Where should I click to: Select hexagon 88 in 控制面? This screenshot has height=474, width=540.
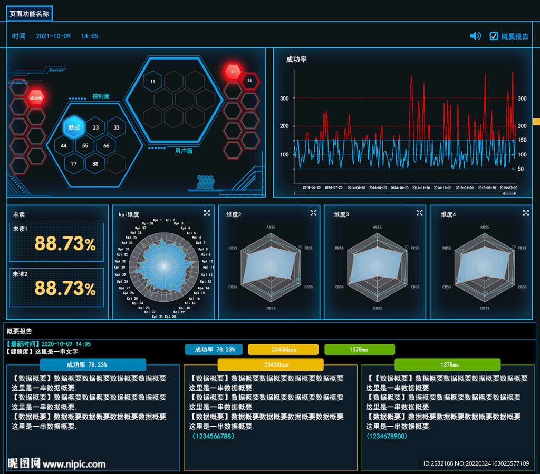[95, 164]
